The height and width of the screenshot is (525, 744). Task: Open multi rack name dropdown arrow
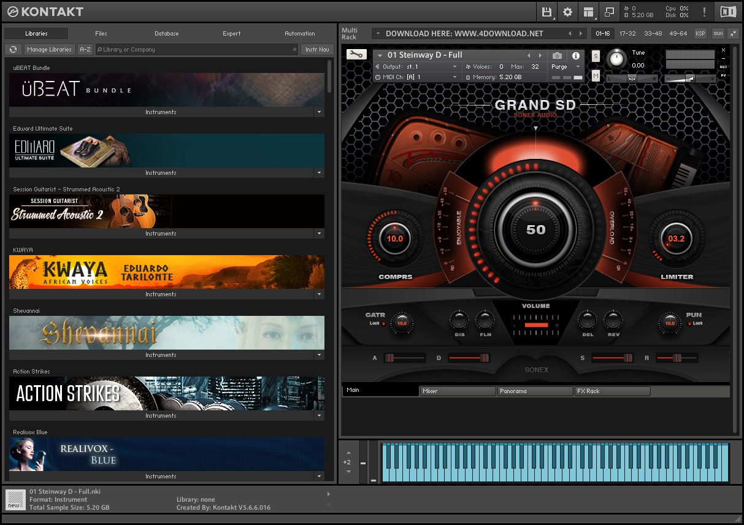pyautogui.click(x=377, y=34)
